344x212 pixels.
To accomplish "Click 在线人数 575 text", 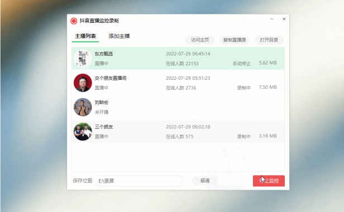I will (180, 137).
